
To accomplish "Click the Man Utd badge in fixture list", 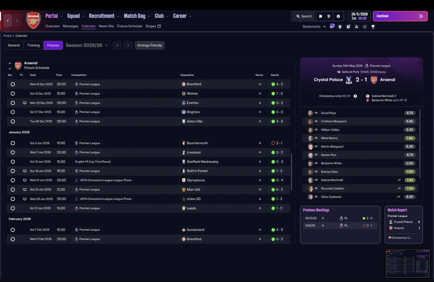I will 184,190.
